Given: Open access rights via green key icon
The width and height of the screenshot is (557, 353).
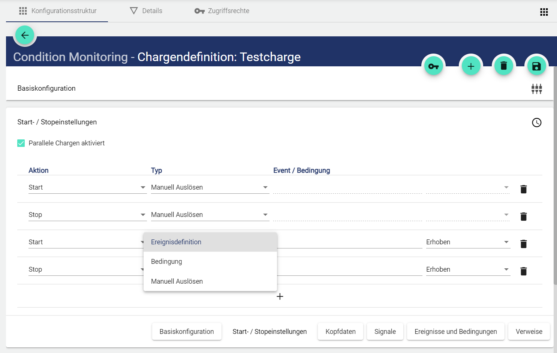Looking at the screenshot, I should (x=433, y=66).
